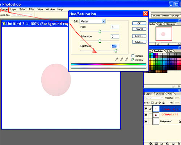Image resolution: width=181 pixels, height=145 pixels.
Task: Uncheck the Preview checkbox
Action: [133, 60]
